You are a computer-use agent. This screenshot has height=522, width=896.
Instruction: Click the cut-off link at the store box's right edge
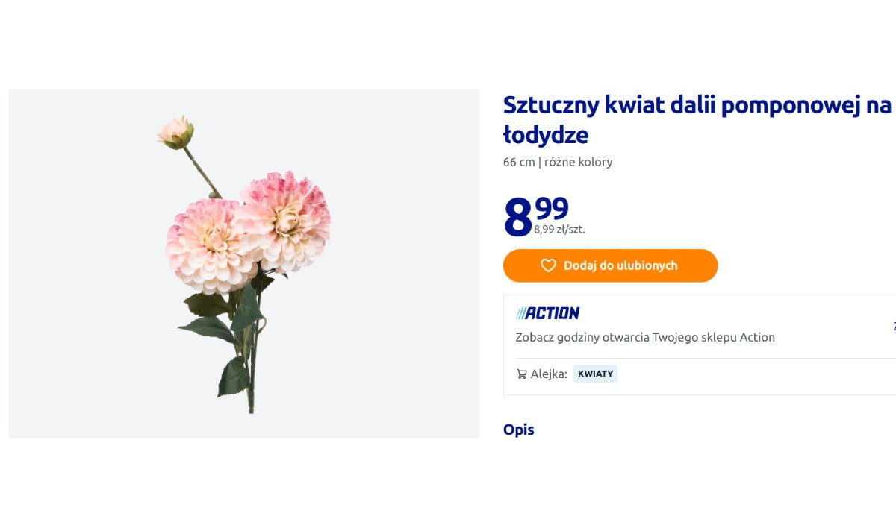pyautogui.click(x=893, y=326)
